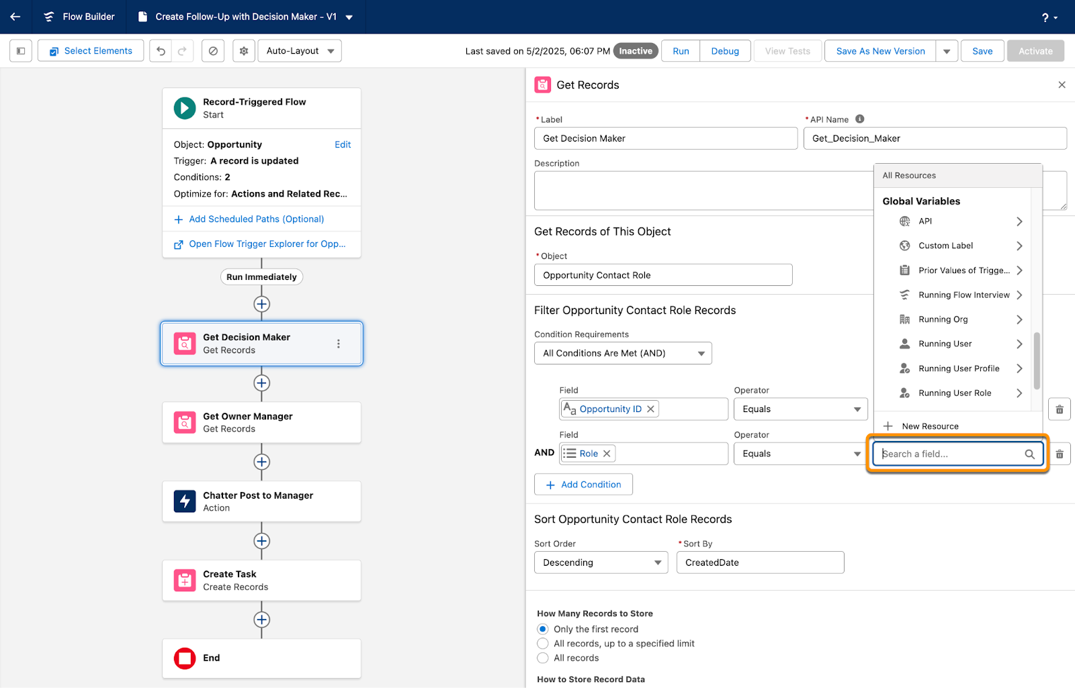Image resolution: width=1075 pixels, height=688 pixels.
Task: Select 'Only the first record' option
Action: tap(543, 629)
